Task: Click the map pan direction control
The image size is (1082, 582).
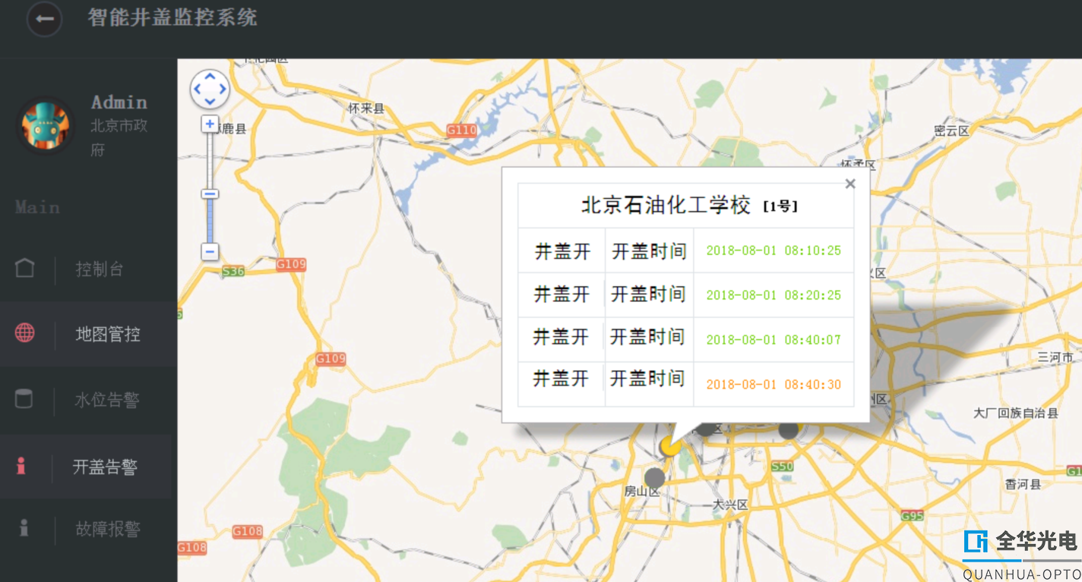Action: pyautogui.click(x=210, y=90)
